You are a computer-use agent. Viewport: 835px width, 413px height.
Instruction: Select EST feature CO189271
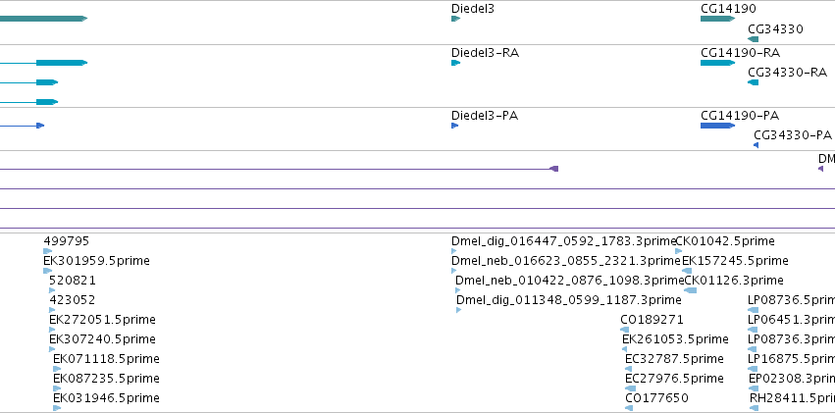[x=652, y=320]
